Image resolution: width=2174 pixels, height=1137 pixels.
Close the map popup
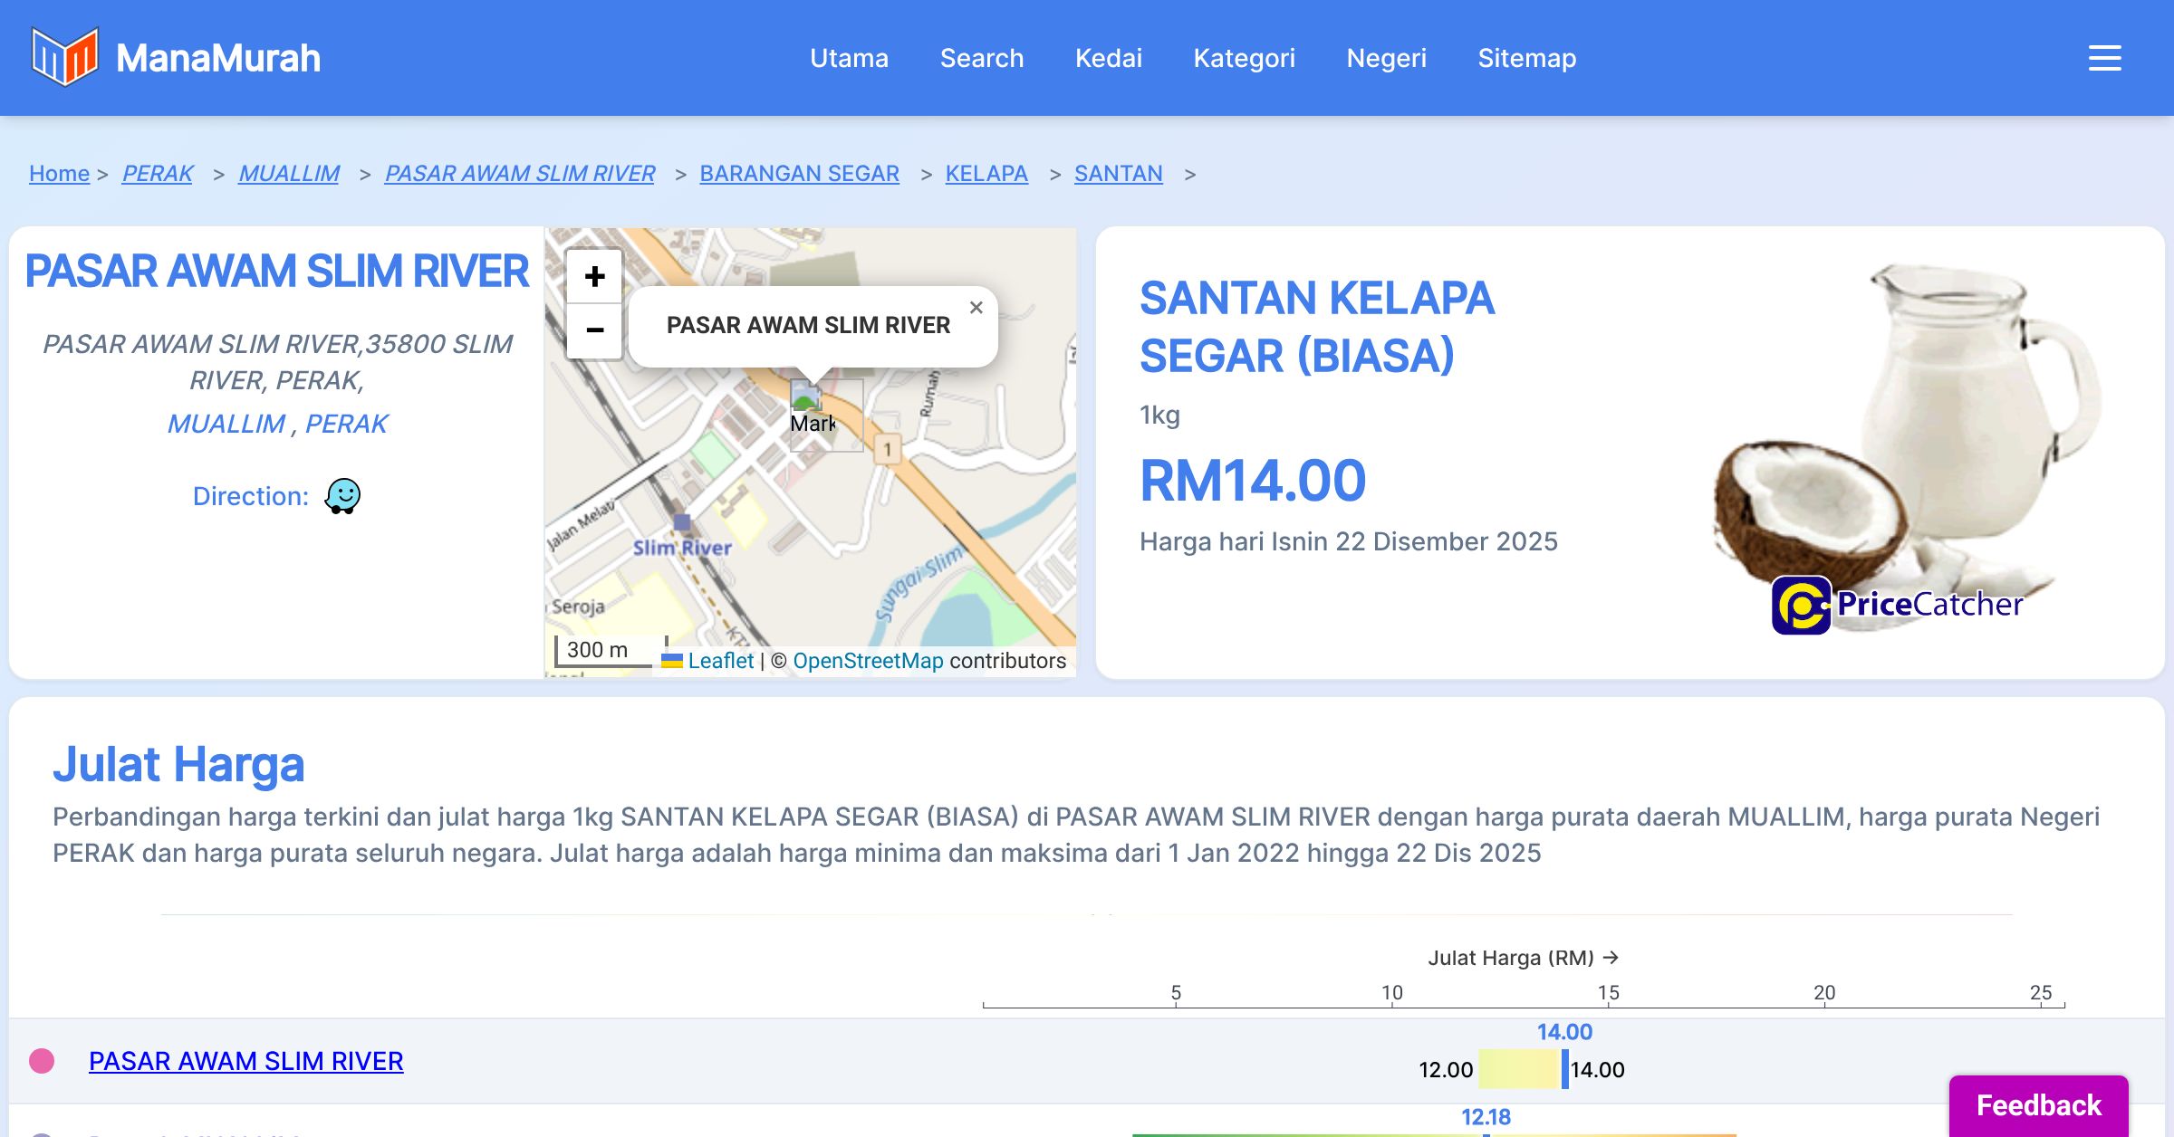[x=976, y=308]
